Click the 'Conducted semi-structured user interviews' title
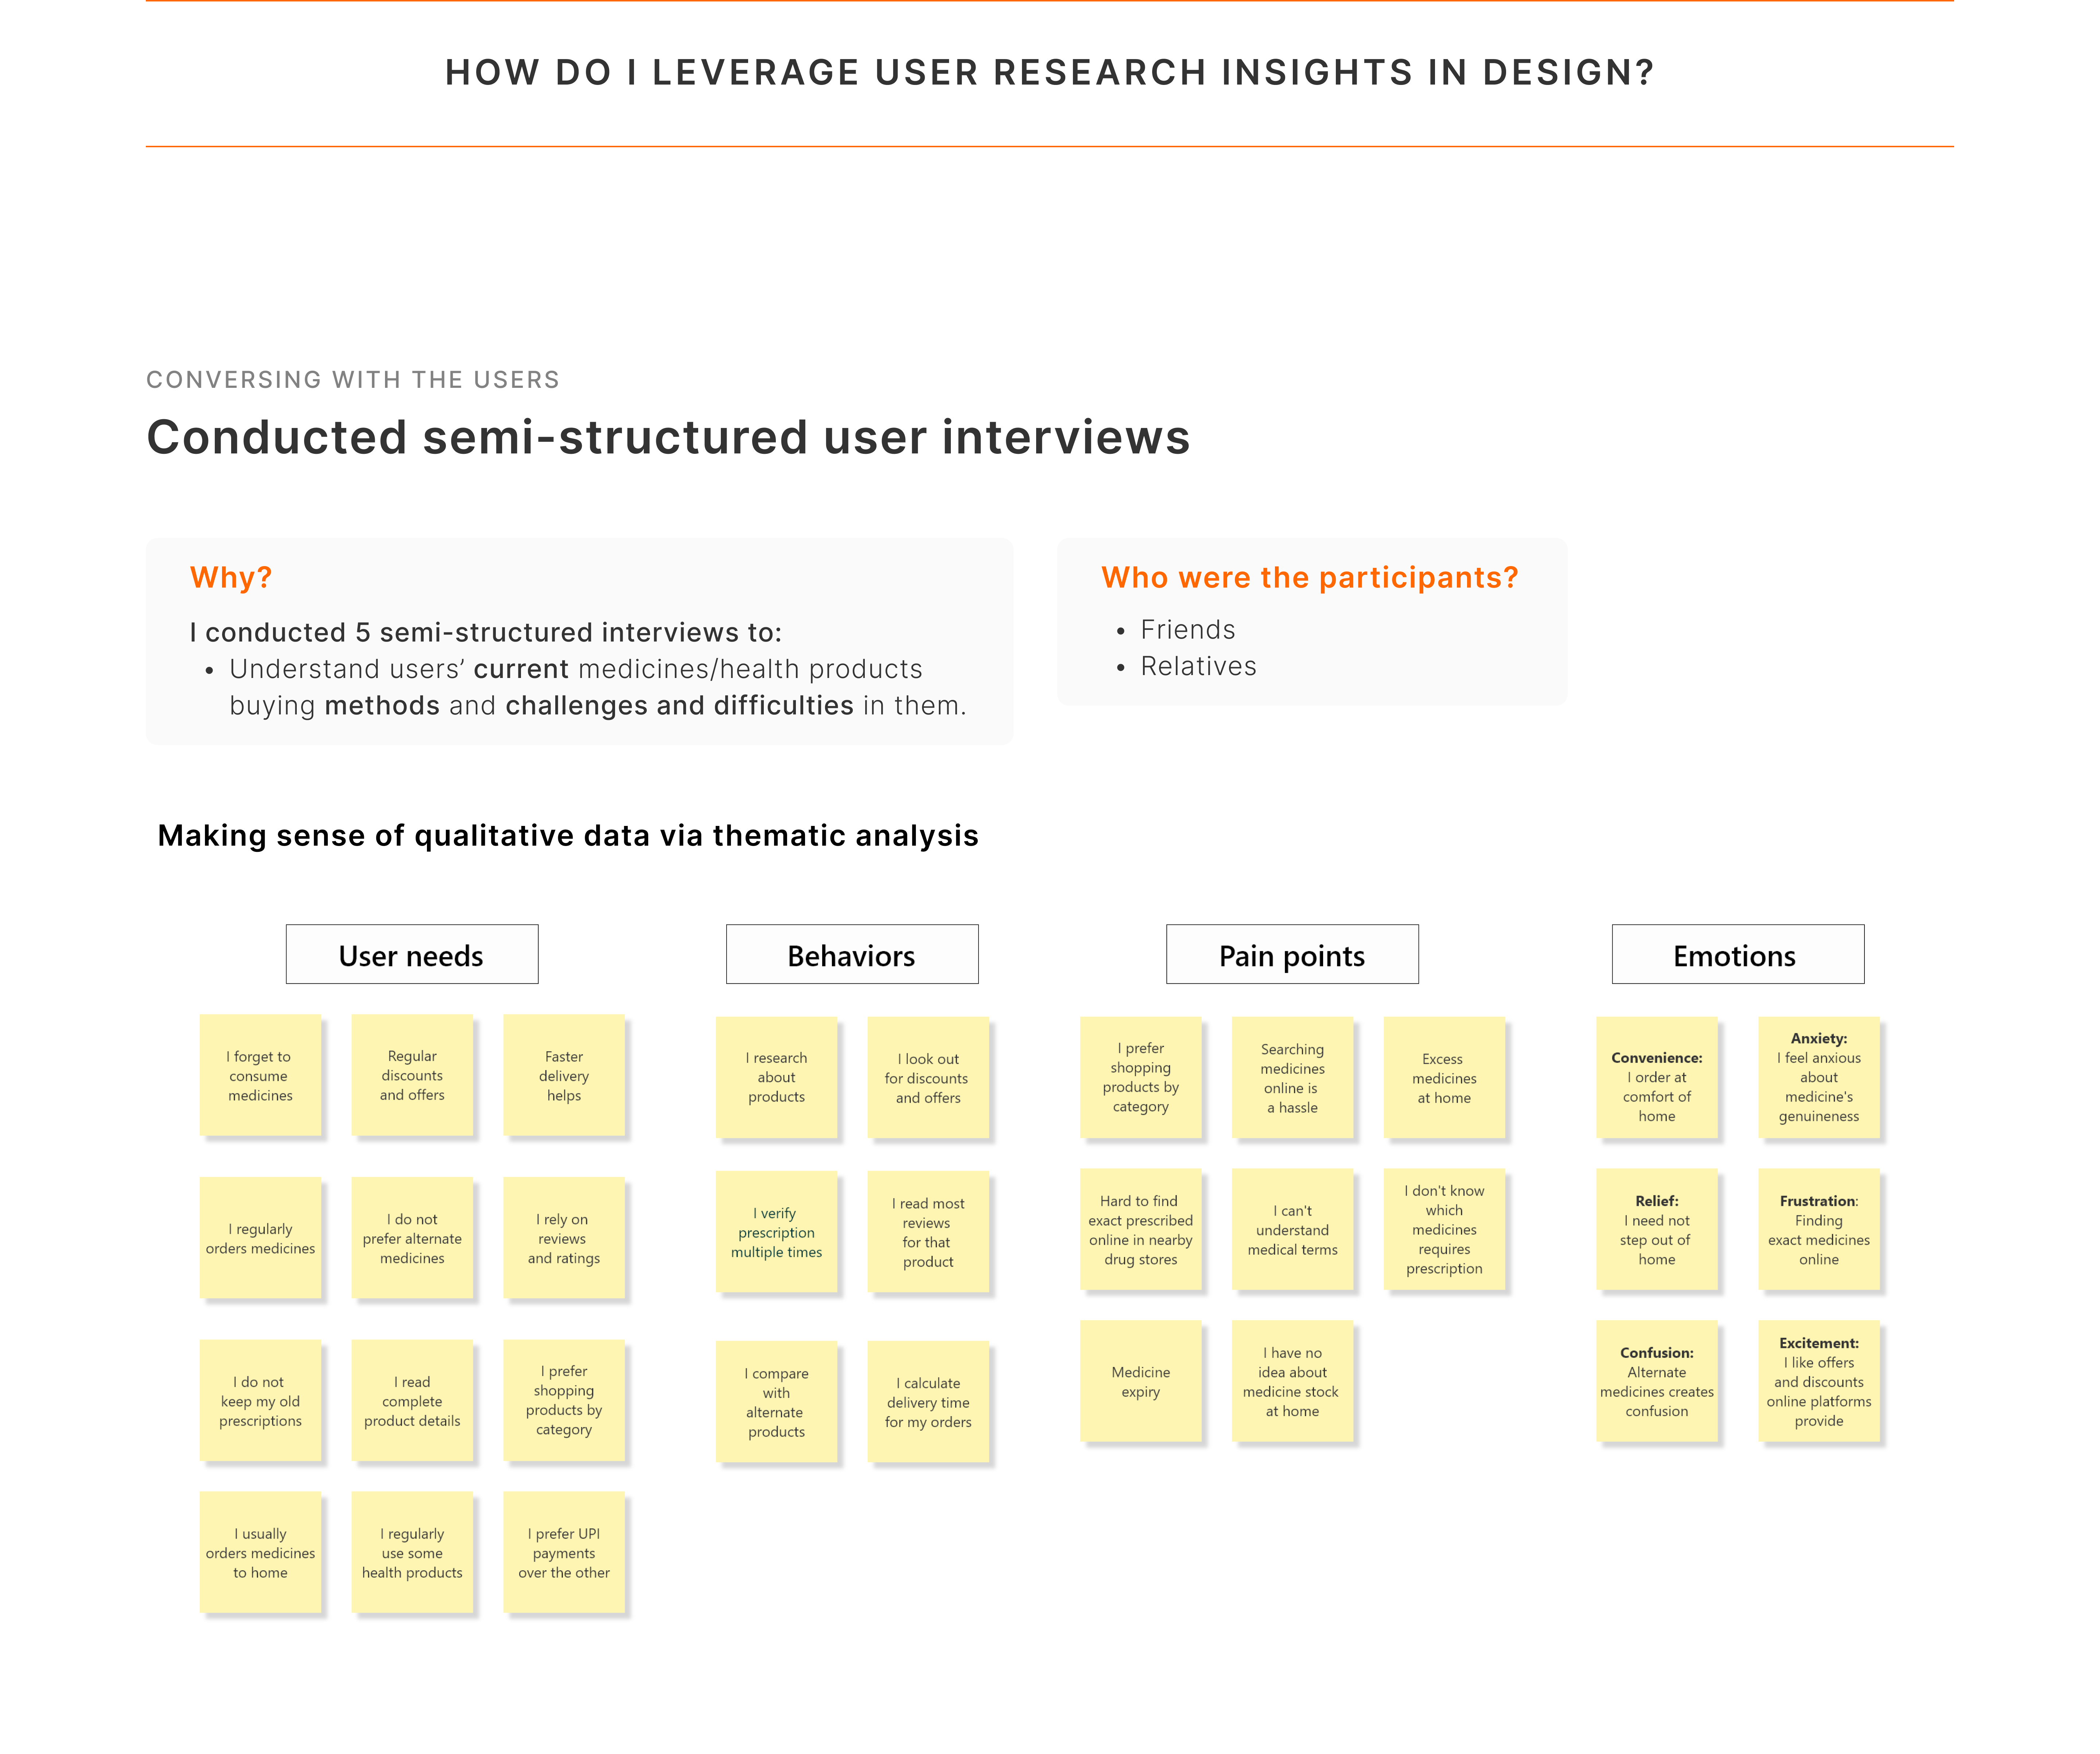 (x=668, y=437)
